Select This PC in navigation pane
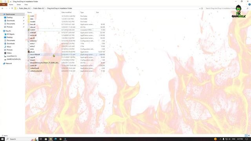The height and width of the screenshot is (141, 251). 8,31
